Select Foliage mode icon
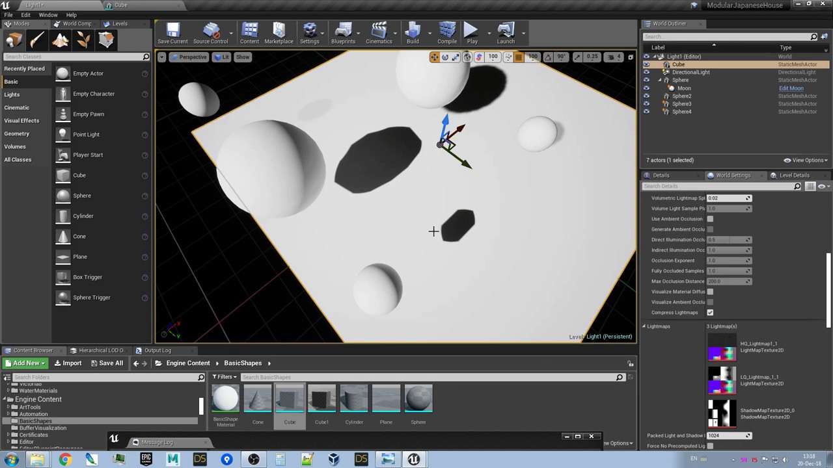 (x=83, y=40)
